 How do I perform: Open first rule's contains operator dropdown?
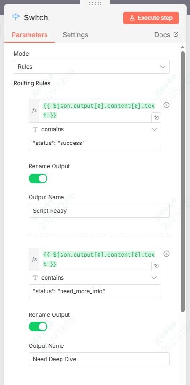pyautogui.click(x=95, y=129)
